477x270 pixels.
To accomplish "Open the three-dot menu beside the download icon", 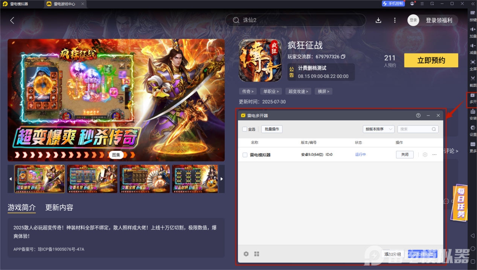I will coord(395,20).
